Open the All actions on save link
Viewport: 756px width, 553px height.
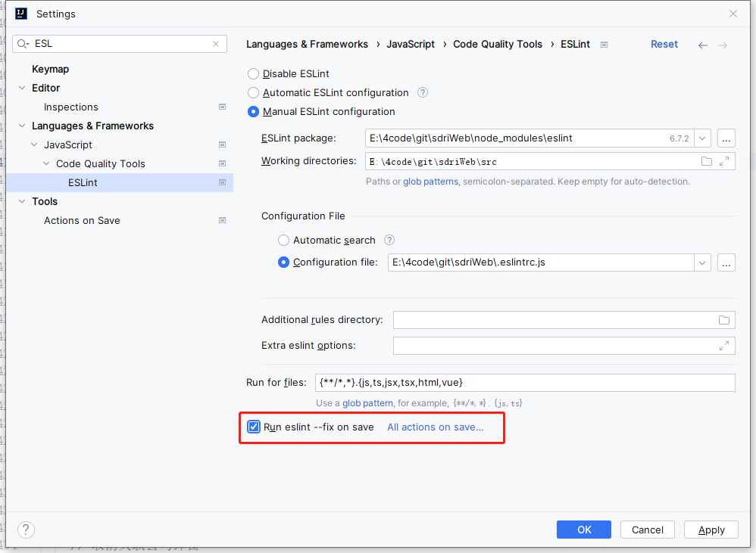pyautogui.click(x=435, y=427)
